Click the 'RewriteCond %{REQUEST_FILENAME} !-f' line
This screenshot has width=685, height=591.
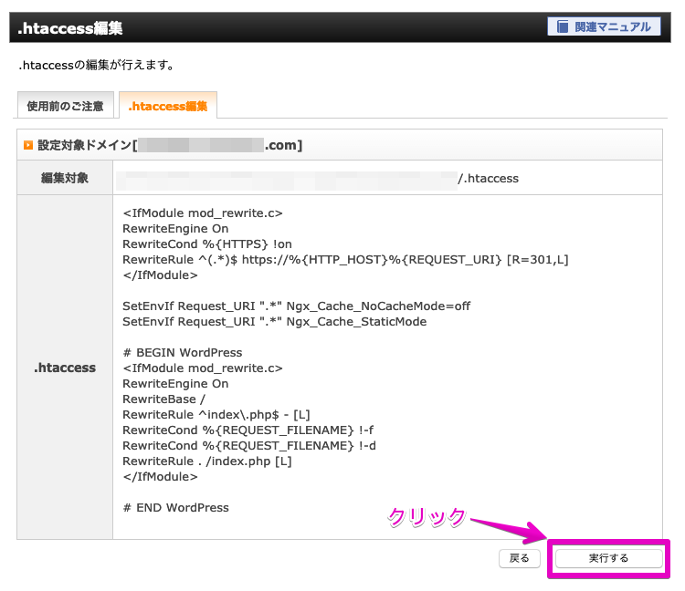248,430
